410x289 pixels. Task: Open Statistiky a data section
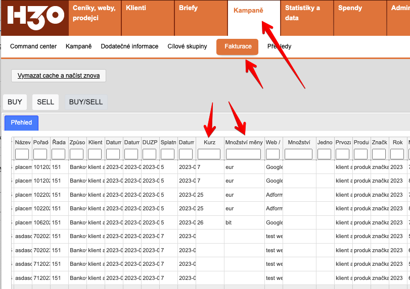point(302,13)
